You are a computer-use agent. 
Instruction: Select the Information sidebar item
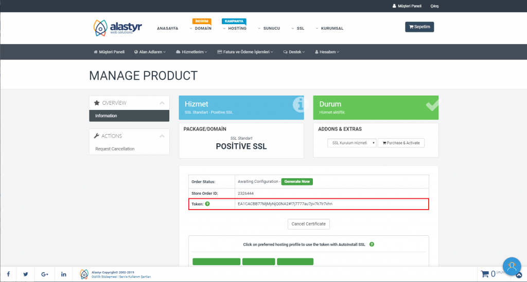click(129, 116)
